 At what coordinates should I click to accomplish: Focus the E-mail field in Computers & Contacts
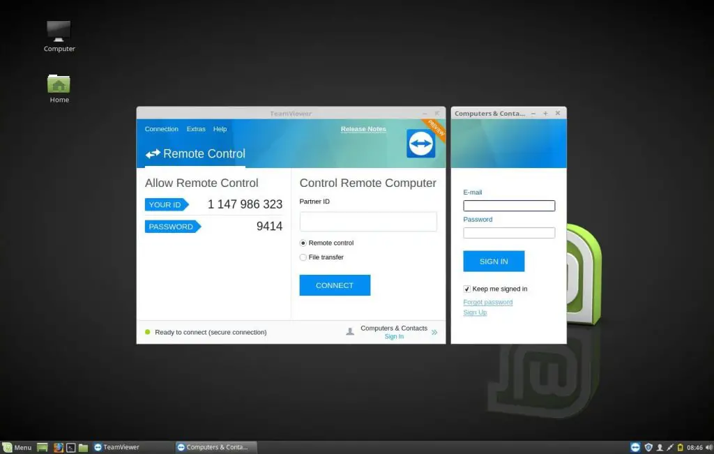tap(509, 206)
